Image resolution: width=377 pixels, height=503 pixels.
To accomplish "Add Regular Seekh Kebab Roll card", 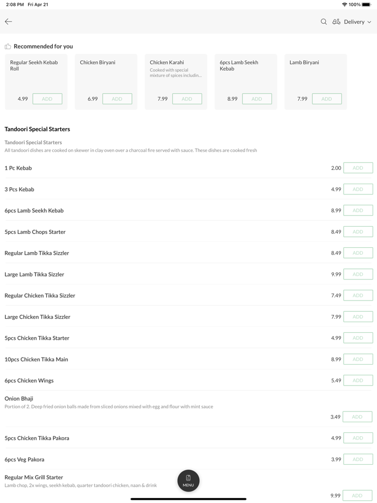I will click(x=47, y=99).
